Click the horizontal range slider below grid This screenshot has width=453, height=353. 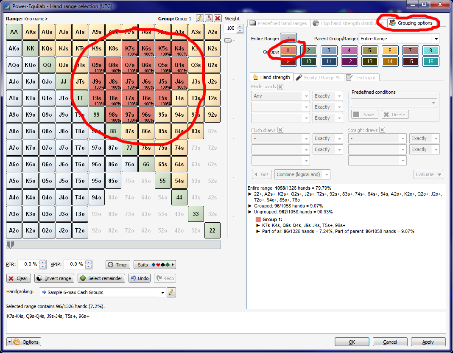pyautogui.click(x=113, y=245)
